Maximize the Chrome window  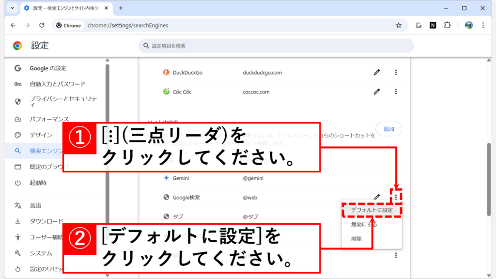465,8
